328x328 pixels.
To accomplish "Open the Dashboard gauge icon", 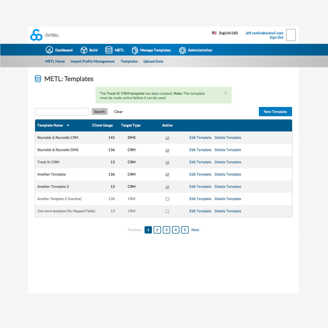I will tap(49, 50).
